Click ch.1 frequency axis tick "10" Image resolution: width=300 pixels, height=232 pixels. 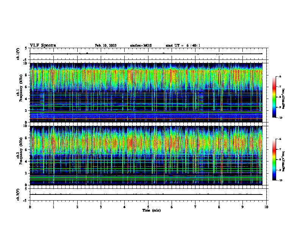click(x=26, y=63)
